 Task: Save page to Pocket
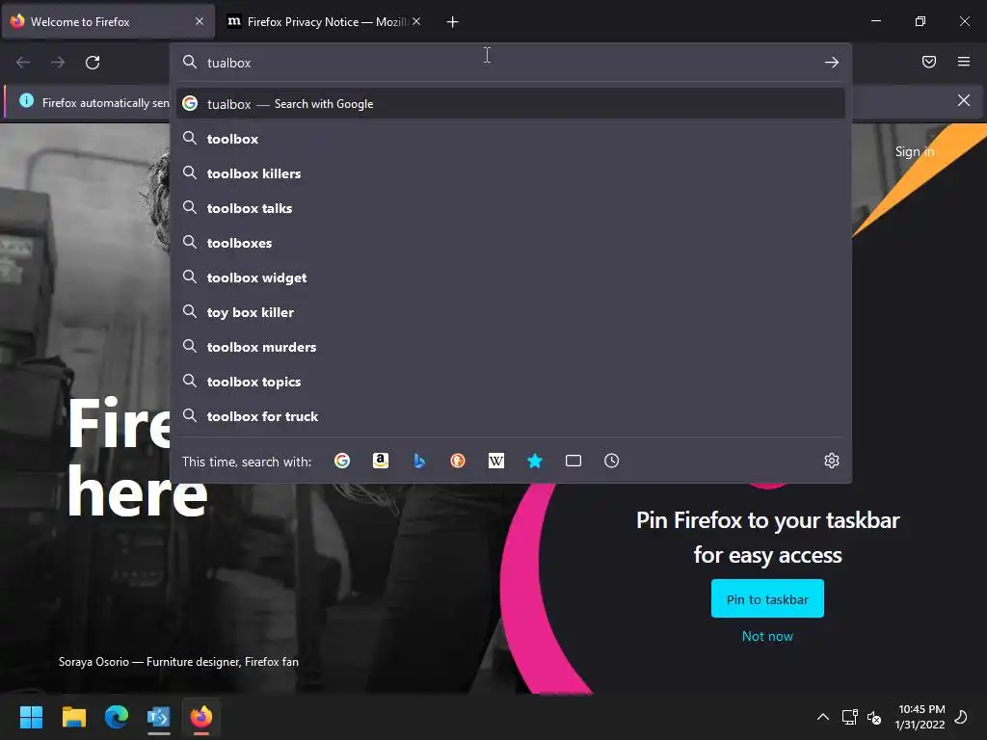coord(929,62)
